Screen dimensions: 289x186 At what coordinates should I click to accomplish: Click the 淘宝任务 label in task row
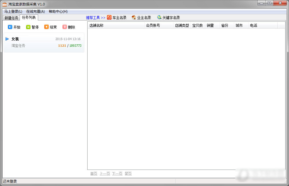tap(18, 46)
